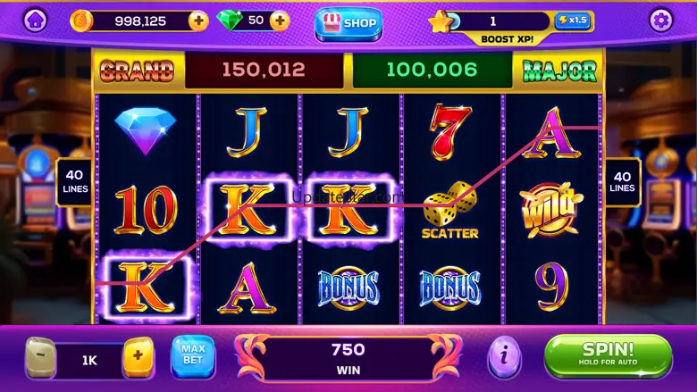Select the Major jackpot label
The image size is (697, 392).
(559, 71)
